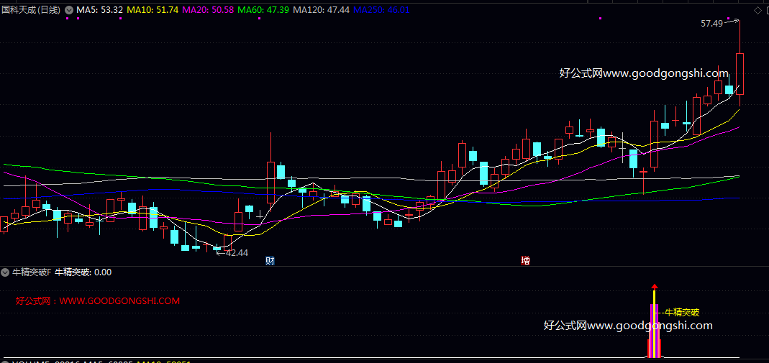The width and height of the screenshot is (769, 363).
Task: Select the yellow MA10: 51.74 label
Action: (153, 10)
